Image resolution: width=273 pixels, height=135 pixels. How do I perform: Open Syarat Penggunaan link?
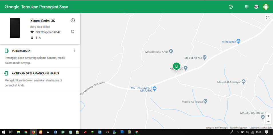click(238, 128)
